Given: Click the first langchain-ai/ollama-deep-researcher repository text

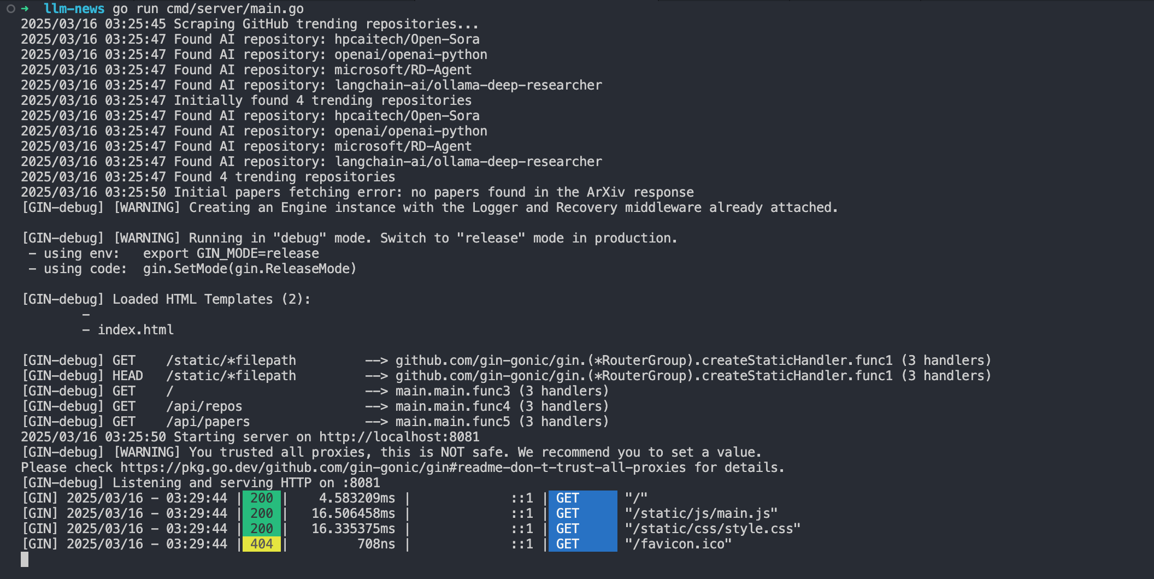Looking at the screenshot, I should (468, 85).
